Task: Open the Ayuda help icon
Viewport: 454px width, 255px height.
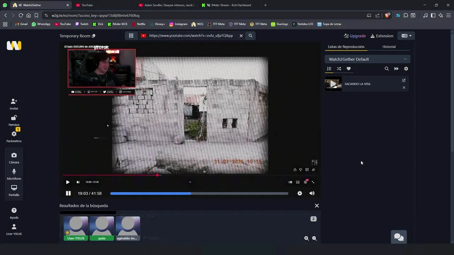Action: [x=14, y=213]
